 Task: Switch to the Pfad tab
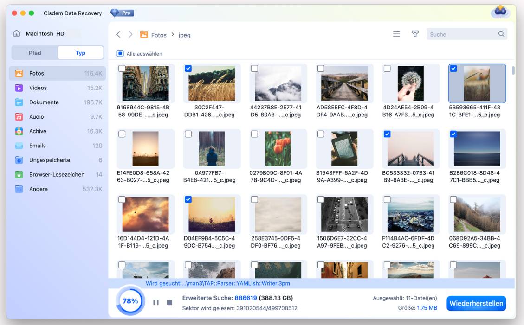pos(34,52)
